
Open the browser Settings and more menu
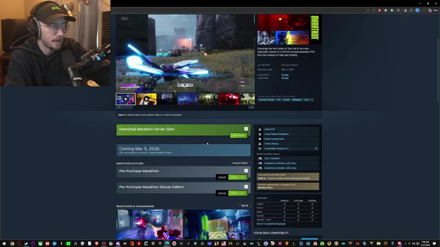[423, 10]
